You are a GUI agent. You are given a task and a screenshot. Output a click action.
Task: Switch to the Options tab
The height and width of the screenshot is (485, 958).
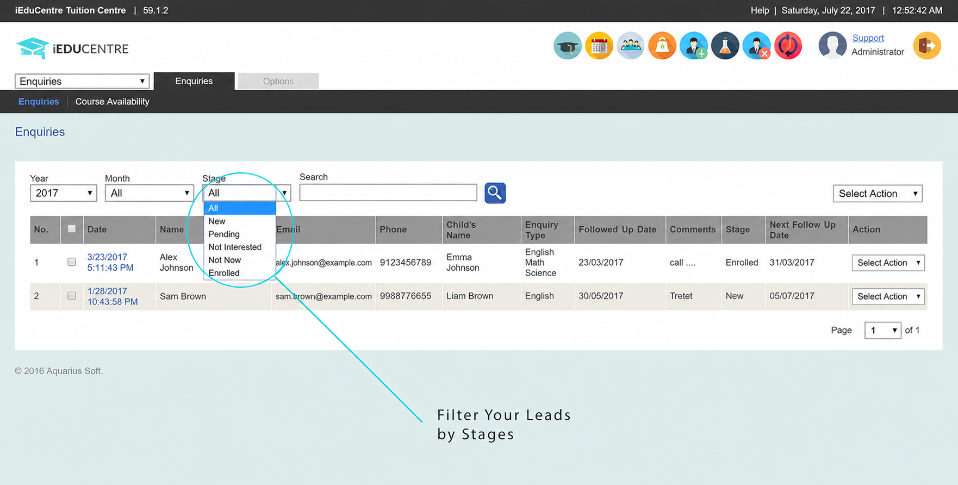coord(278,81)
